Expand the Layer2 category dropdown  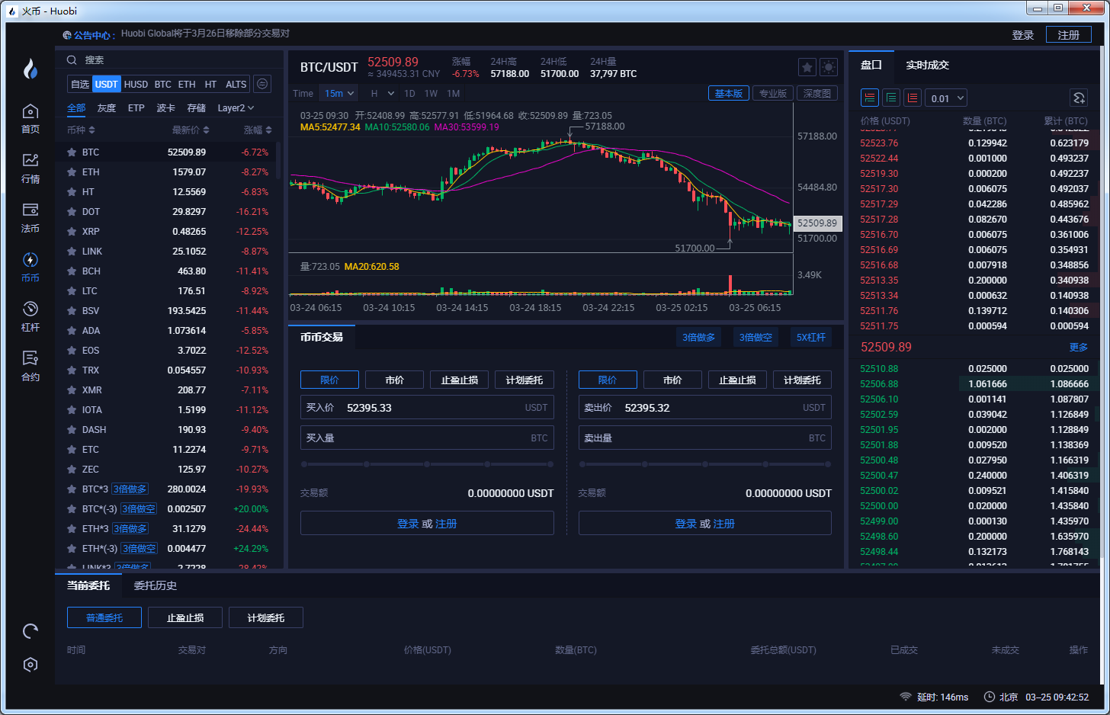236,108
